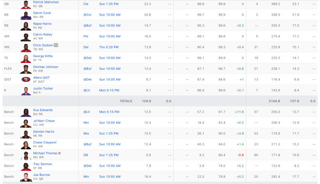This screenshot has width=320, height=184.
Task: Open the Ja'Marr Chase player link
Action: tap(44, 121)
